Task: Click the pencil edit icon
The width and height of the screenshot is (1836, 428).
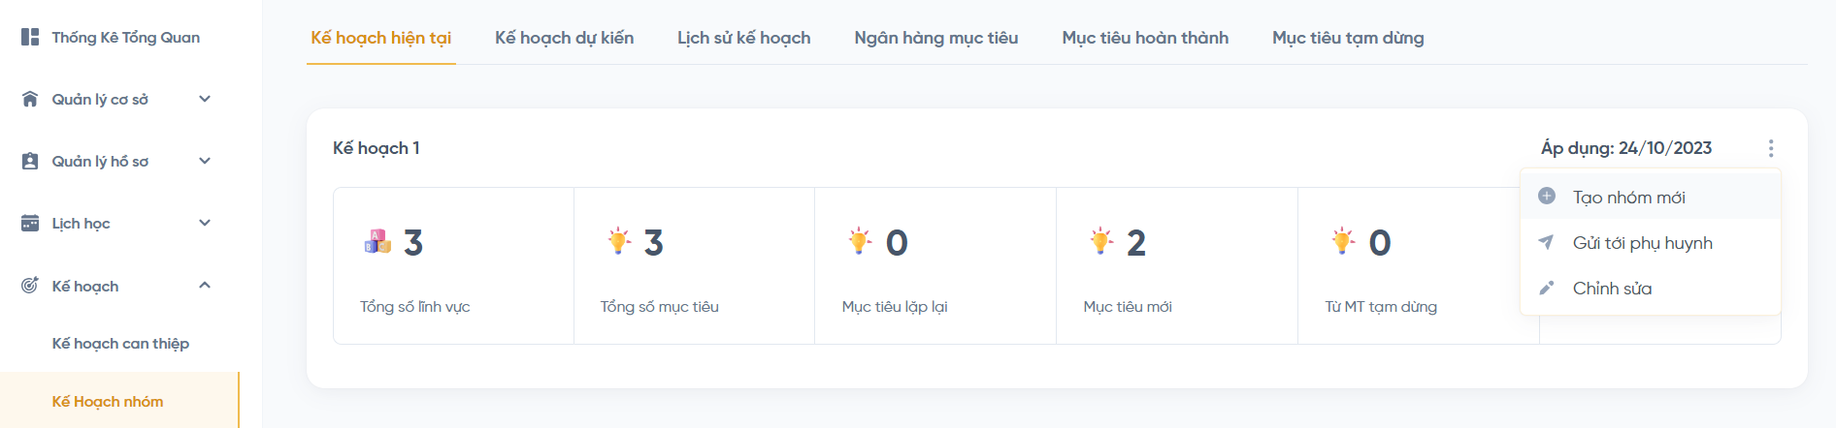Action: click(1547, 288)
